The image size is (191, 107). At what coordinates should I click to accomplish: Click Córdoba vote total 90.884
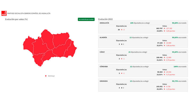160,72
